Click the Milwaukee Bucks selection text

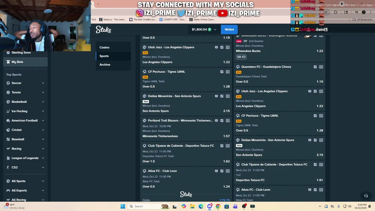click(248, 51)
